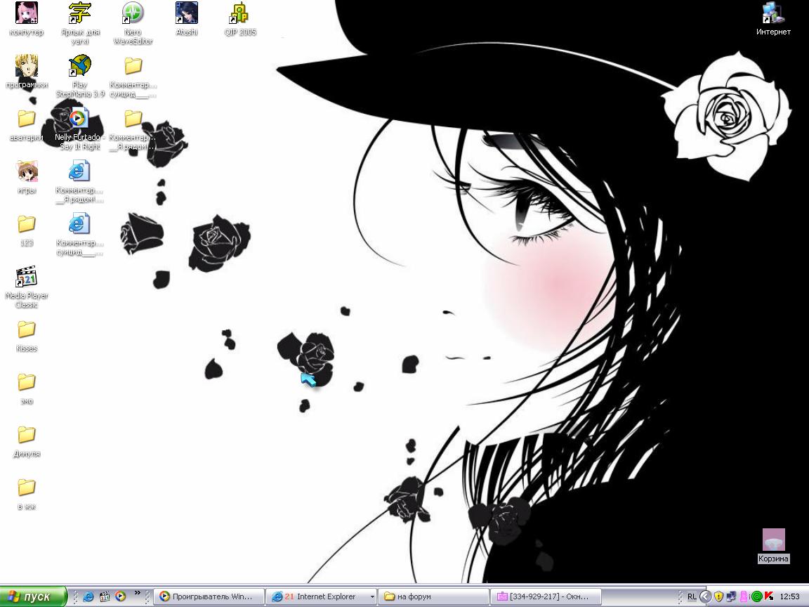Click the Kaspersky K tray icon

point(769,596)
